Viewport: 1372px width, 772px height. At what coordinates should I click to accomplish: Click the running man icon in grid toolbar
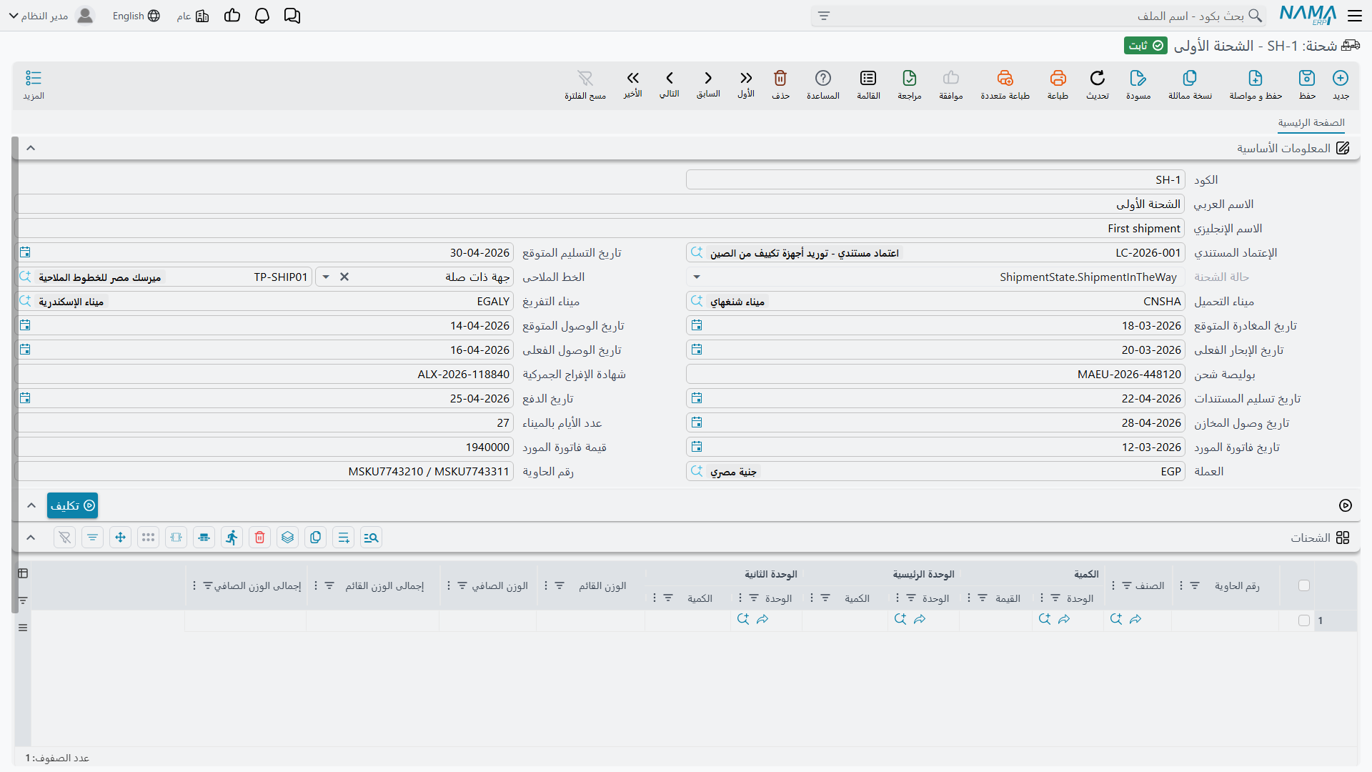click(232, 538)
